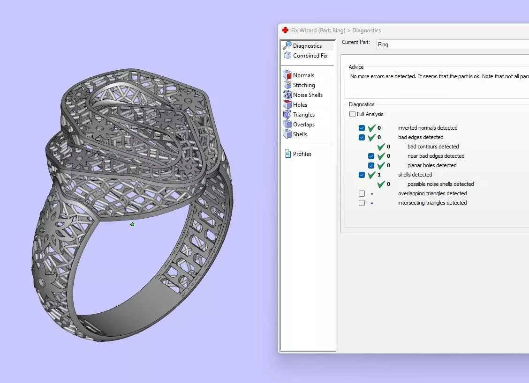Click the 'possible noise shells detected' label
The width and height of the screenshot is (529, 383).
(x=441, y=184)
